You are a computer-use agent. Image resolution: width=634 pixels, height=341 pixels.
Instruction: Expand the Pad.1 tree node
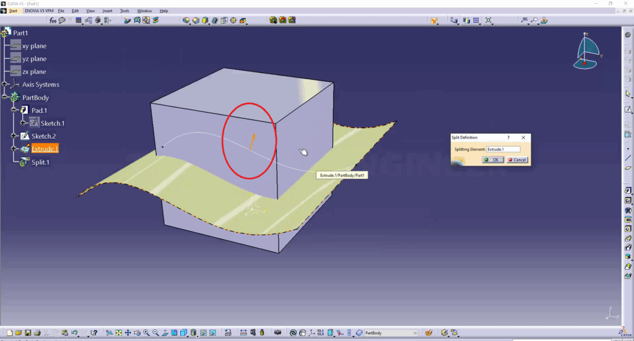coord(14,110)
